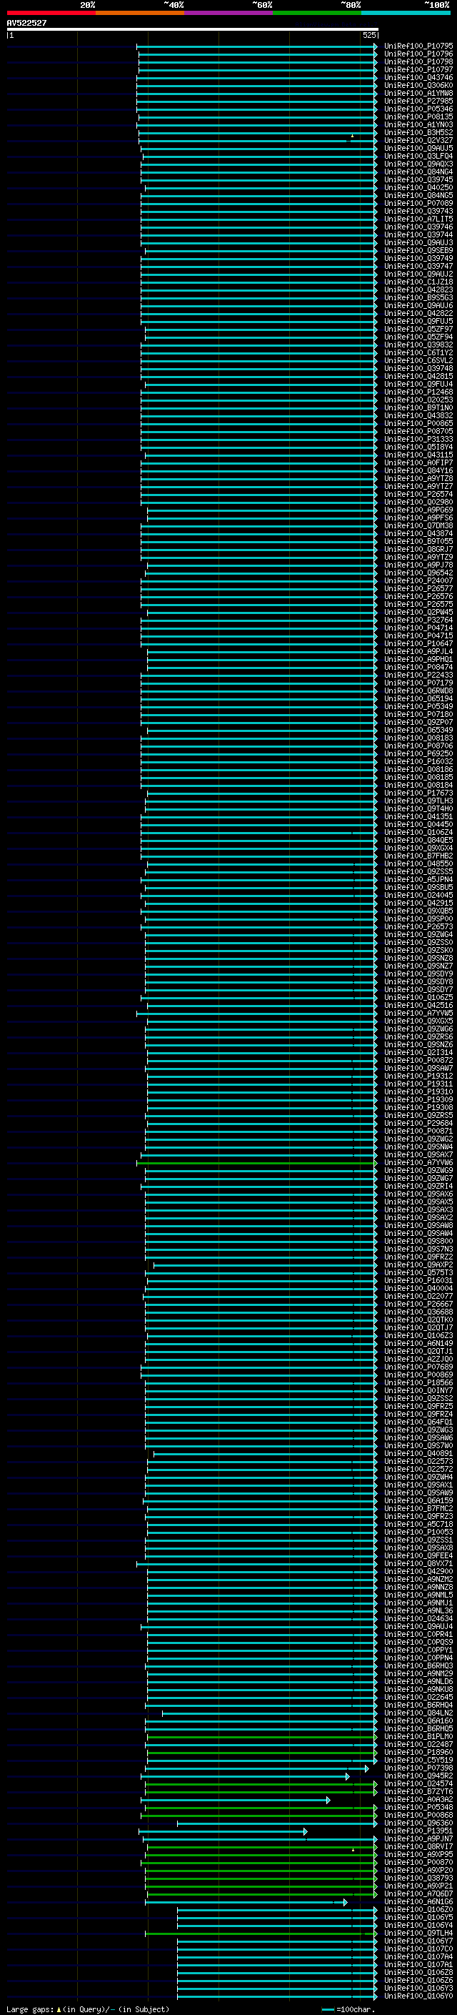Click the cyan alignment bar of UniRef100_Q106Z0
457x2015 pixels.
pyautogui.click(x=277, y=1908)
